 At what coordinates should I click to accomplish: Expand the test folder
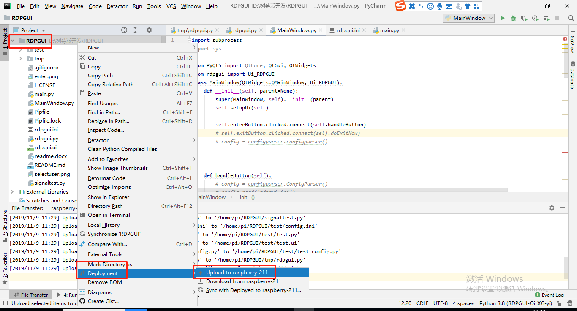point(21,50)
